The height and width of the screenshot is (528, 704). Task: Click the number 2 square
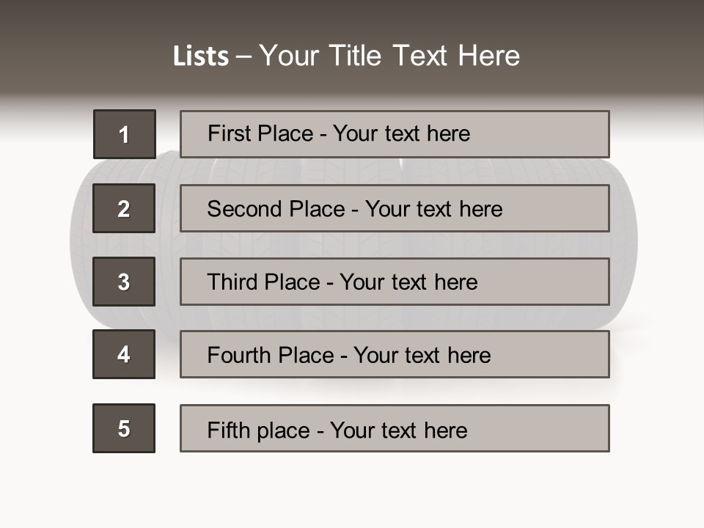click(124, 208)
